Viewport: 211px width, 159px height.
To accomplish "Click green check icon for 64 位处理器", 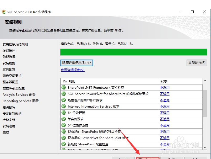I will click(64, 113).
